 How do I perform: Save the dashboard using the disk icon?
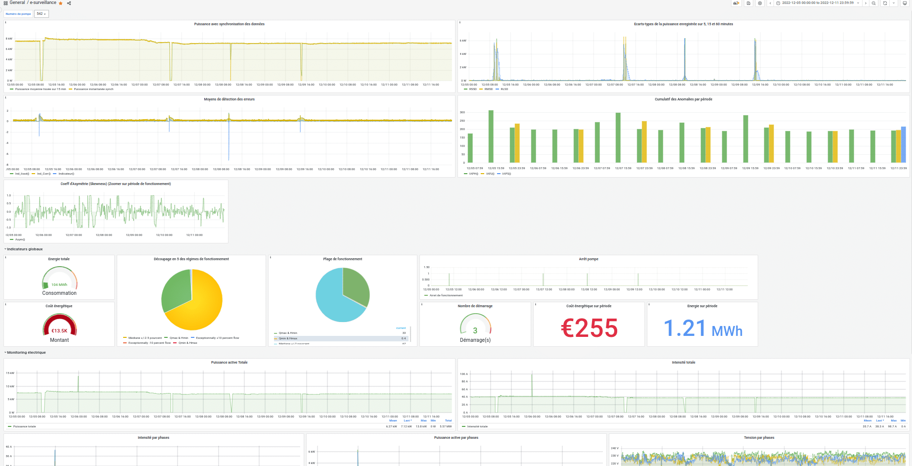(748, 3)
